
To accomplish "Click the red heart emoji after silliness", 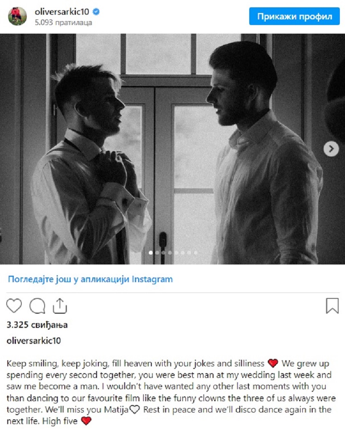I will 273,363.
